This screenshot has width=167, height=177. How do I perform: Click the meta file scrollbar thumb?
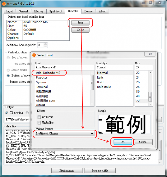click(160, 150)
